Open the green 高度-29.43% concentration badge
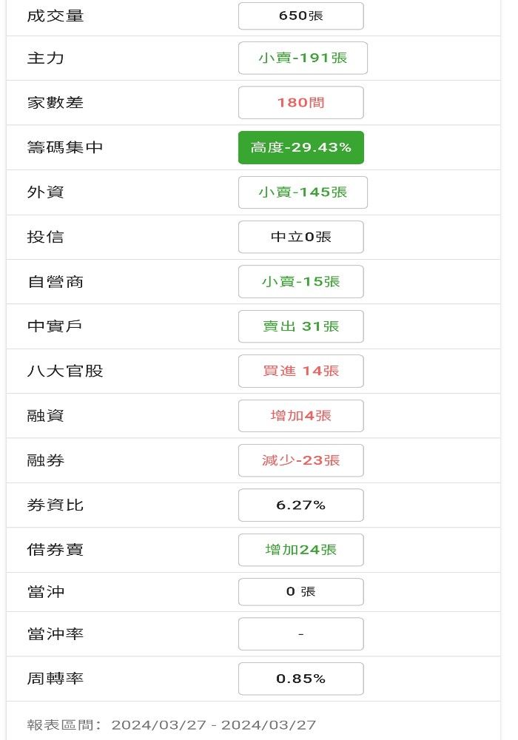Viewport: 518px width, 740px height. click(x=300, y=147)
